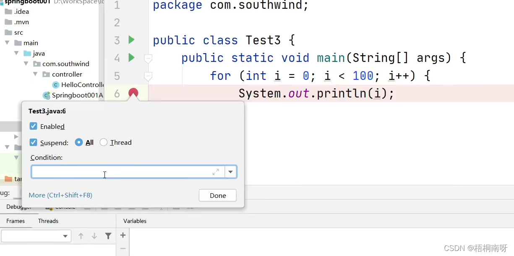Click the main folder icon
Viewport: 514px width, 256px height.
click(x=18, y=43)
